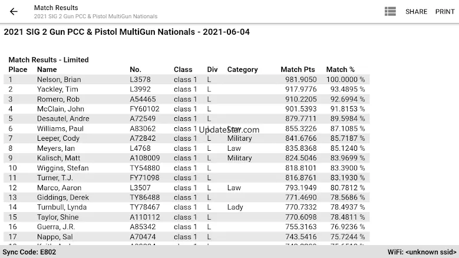Select Turnbull, Lynda Lady entry
The image size is (459, 258).
point(61,207)
